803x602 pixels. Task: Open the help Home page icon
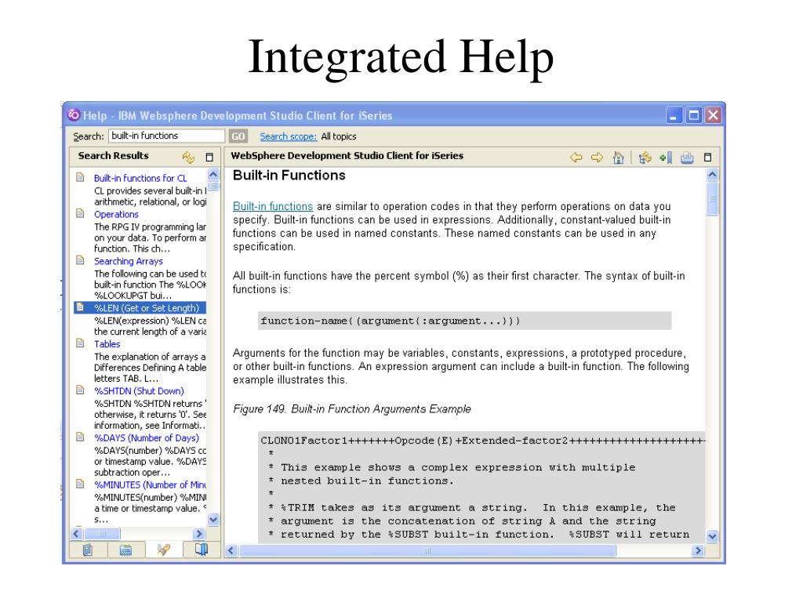pyautogui.click(x=618, y=158)
